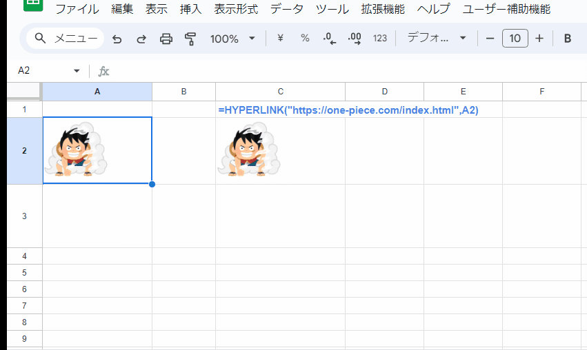Increase decimal places

point(354,38)
